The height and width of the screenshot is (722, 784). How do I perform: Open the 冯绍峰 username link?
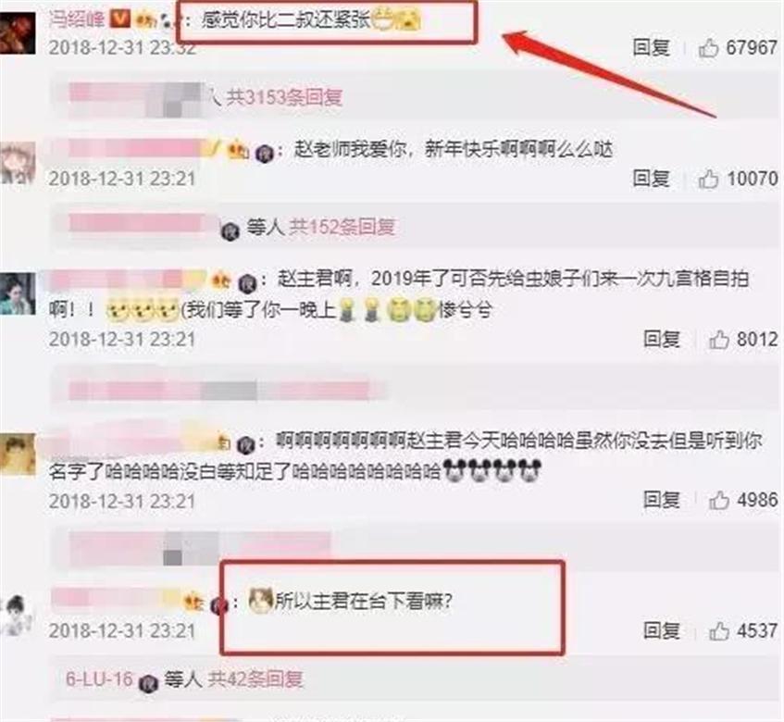[77, 19]
